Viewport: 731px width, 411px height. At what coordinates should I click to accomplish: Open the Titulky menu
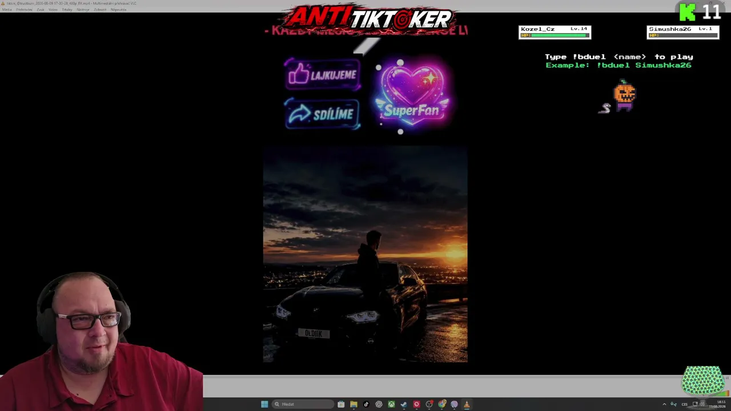(67, 10)
